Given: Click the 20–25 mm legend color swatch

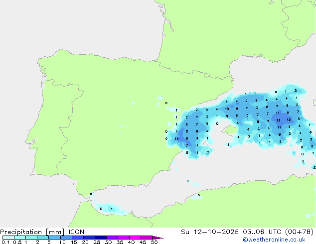Looking at the screenshot, I should pos(89,238).
